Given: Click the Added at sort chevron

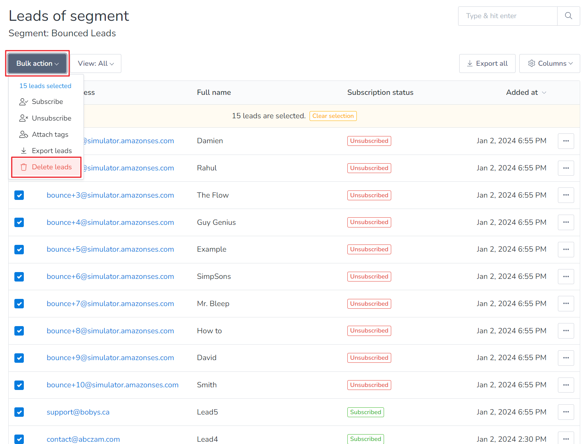Looking at the screenshot, I should coord(544,92).
